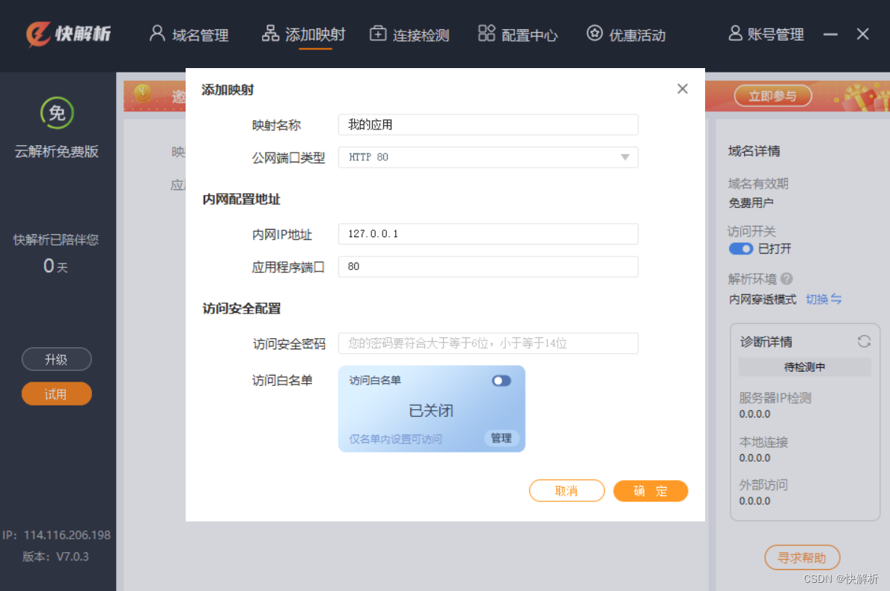The image size is (890, 591).
Task: Open 账号管理 person icon
Action: 734,33
